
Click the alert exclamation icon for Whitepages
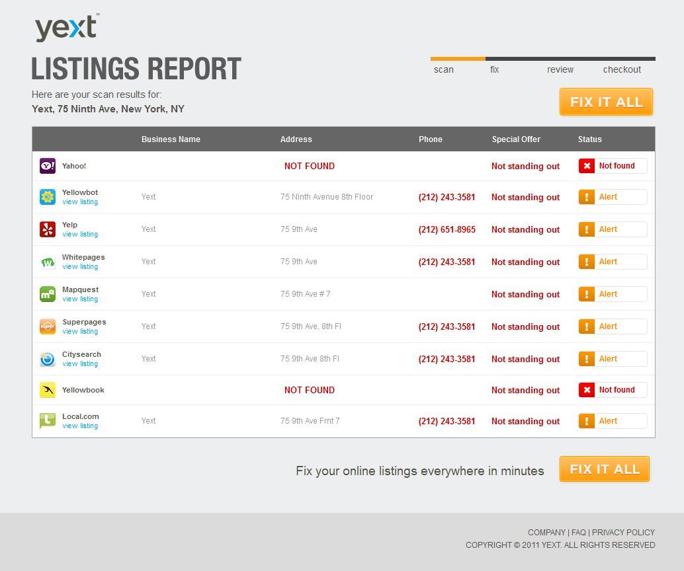pyautogui.click(x=587, y=262)
